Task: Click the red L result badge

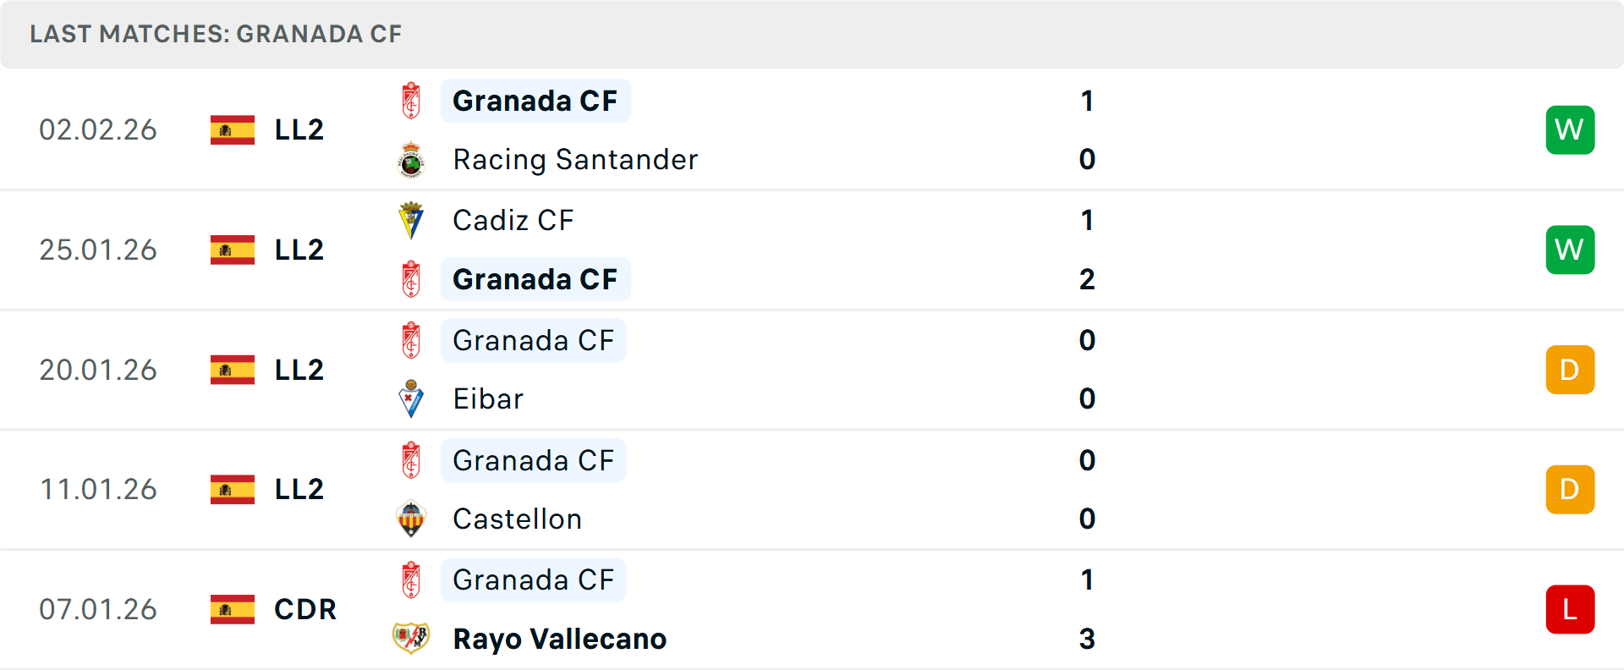Action: 1570,609
